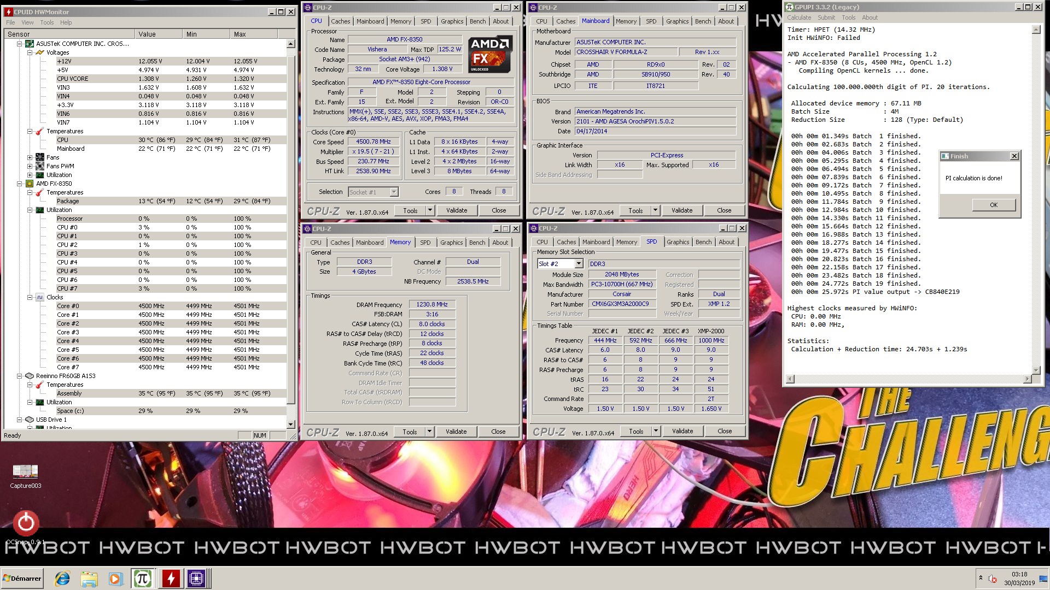1050x590 pixels.
Task: Switch to Caches tab in the CPU window
Action: (x=340, y=21)
